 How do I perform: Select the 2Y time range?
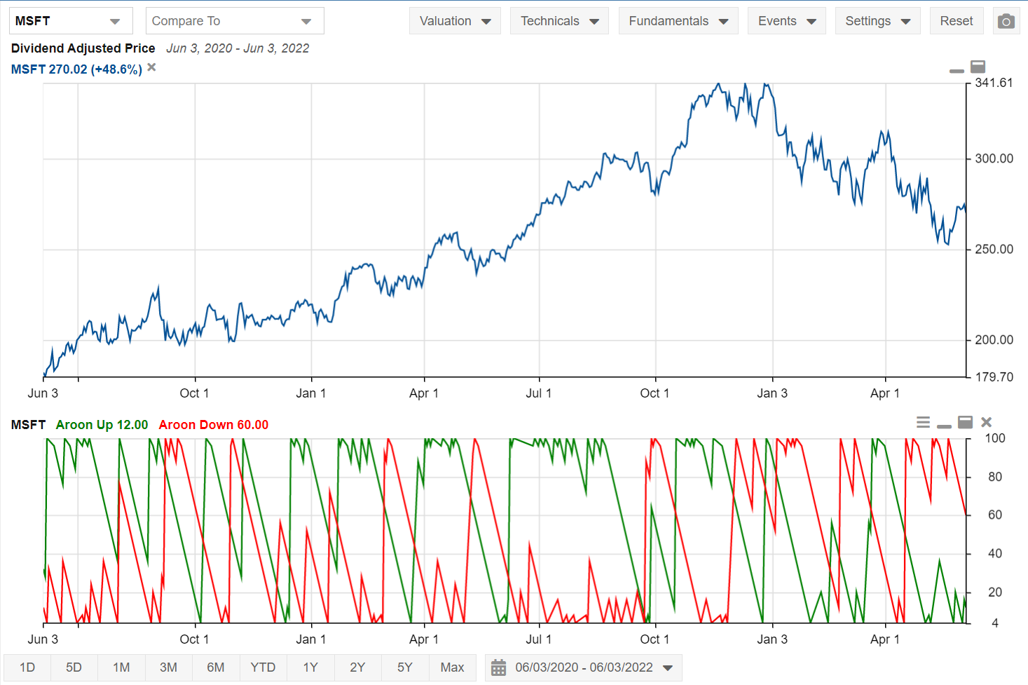tap(358, 667)
